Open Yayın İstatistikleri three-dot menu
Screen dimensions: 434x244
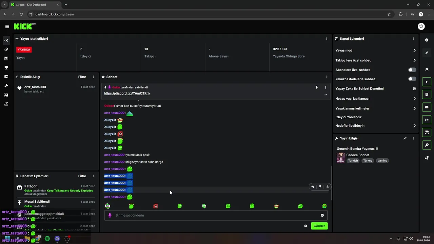[327, 39]
